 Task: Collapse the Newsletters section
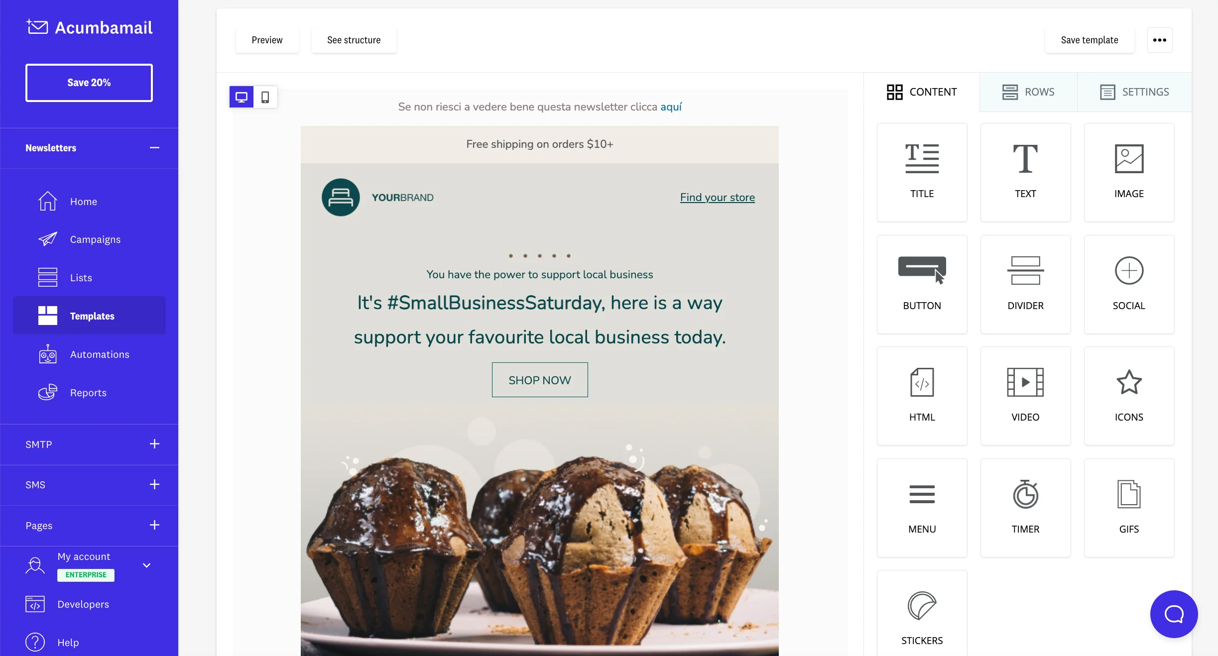click(x=154, y=148)
